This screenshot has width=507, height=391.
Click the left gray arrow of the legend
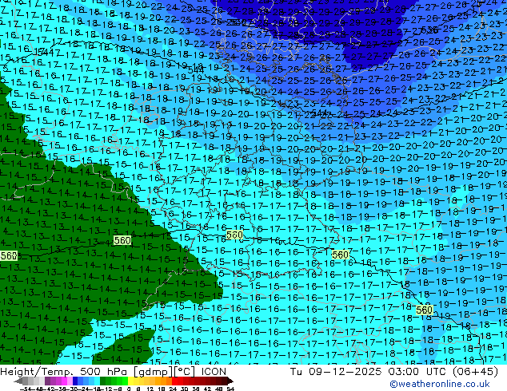click(18, 381)
